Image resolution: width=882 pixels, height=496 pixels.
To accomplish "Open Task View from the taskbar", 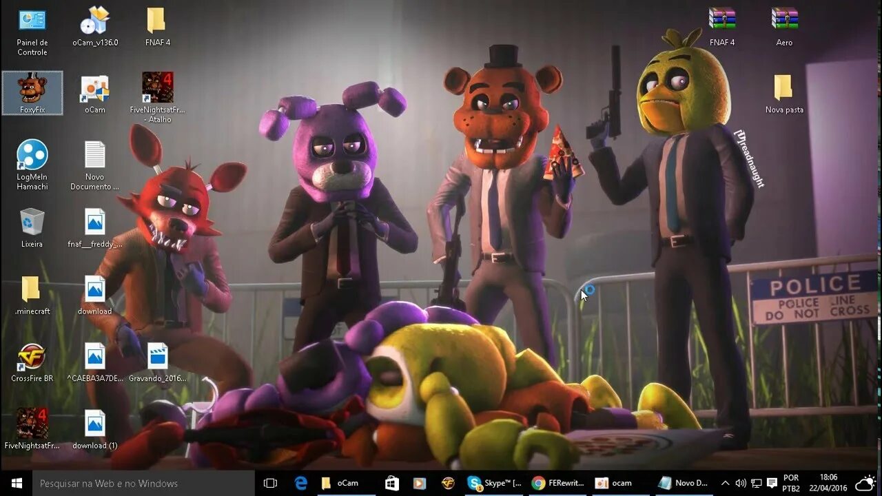I will pos(270,483).
